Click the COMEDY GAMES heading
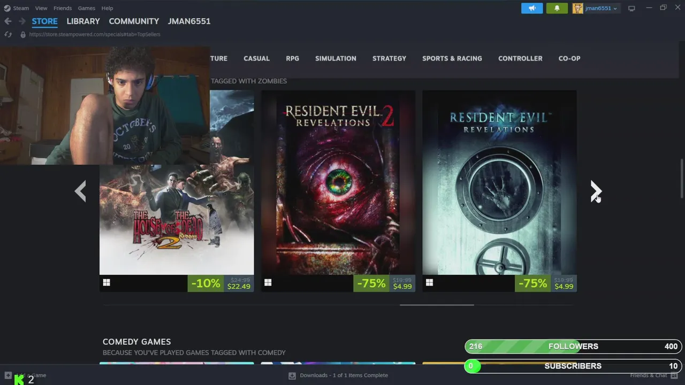 [x=136, y=342]
